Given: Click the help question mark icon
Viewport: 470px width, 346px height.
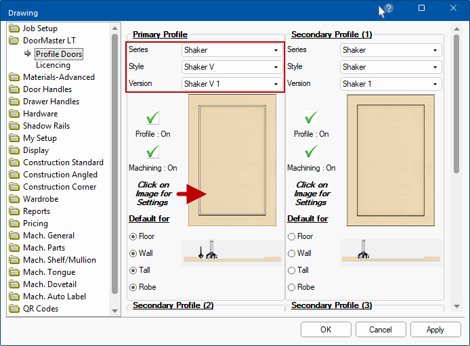Looking at the screenshot, I should pyautogui.click(x=389, y=9).
